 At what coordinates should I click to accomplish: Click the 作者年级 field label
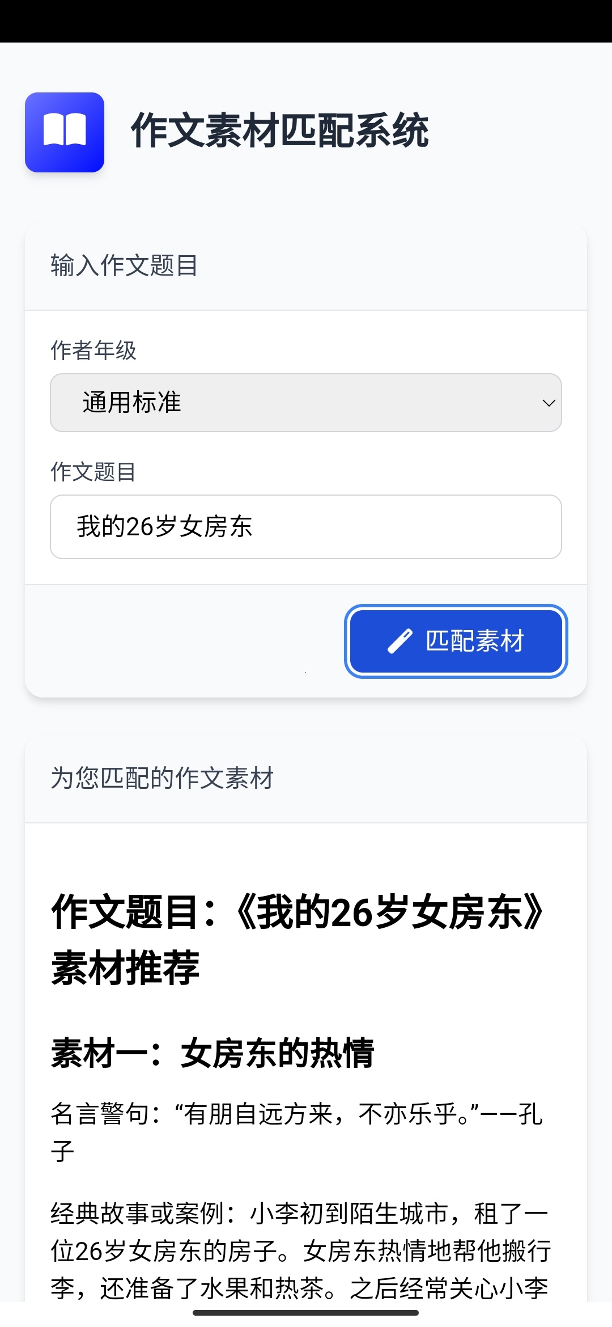tap(93, 350)
